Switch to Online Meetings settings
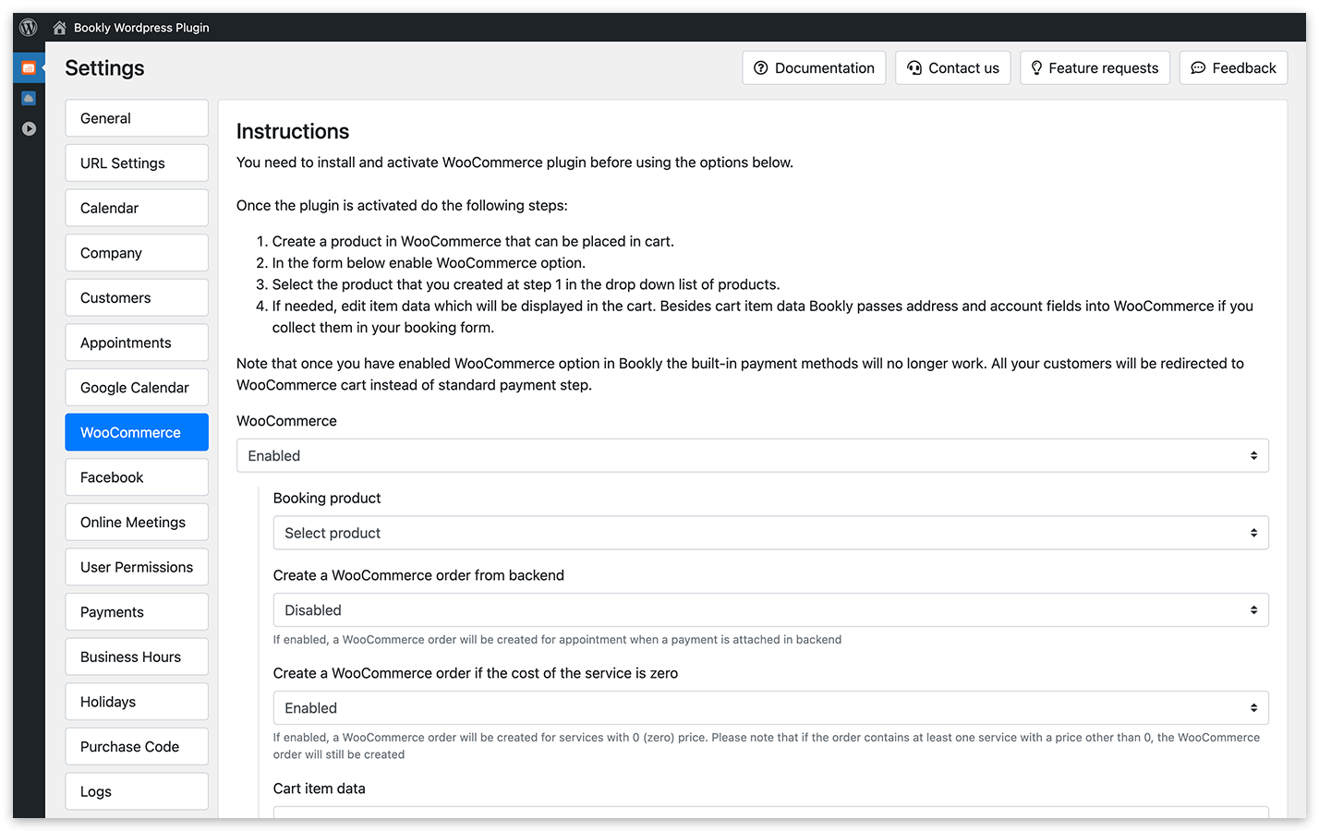The height and width of the screenshot is (831, 1319). (x=137, y=522)
